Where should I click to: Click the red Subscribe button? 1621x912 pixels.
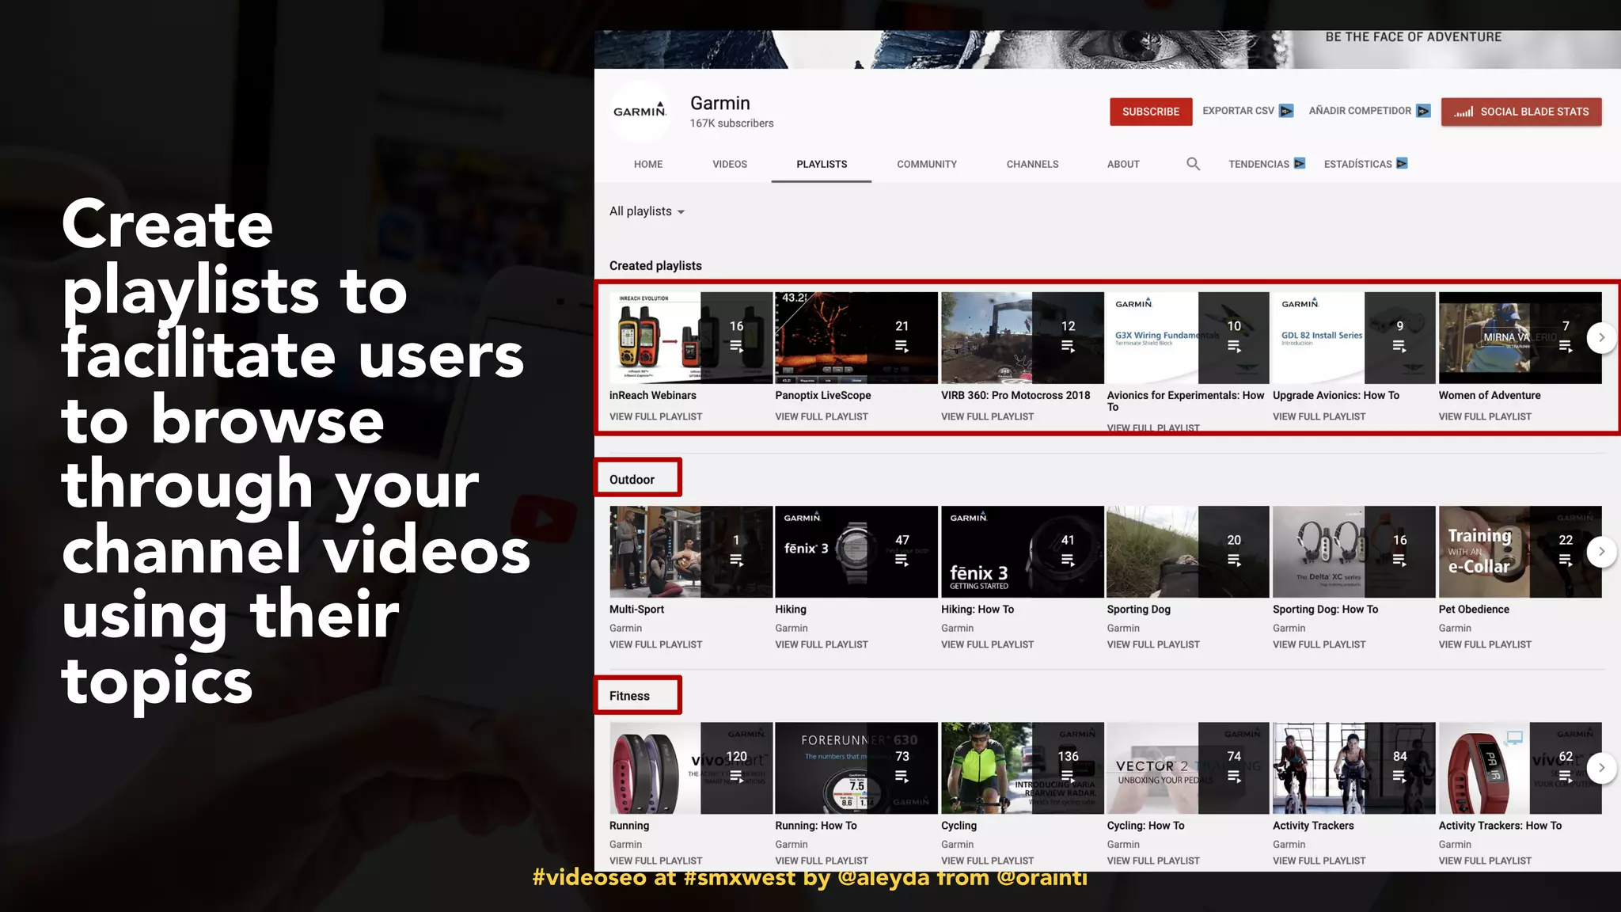pyautogui.click(x=1151, y=112)
